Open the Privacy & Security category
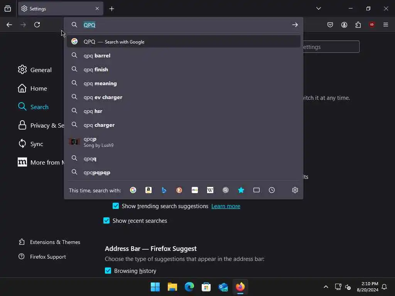 tap(41, 125)
